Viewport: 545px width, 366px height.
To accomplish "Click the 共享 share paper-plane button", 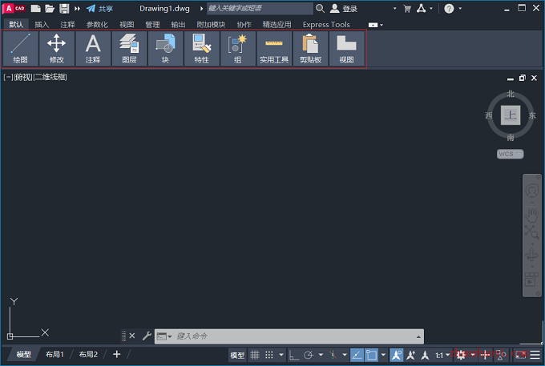I will click(99, 8).
